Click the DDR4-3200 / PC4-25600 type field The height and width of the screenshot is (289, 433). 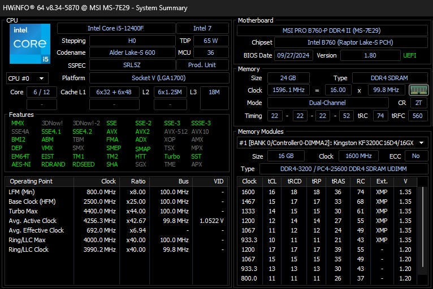click(344, 169)
